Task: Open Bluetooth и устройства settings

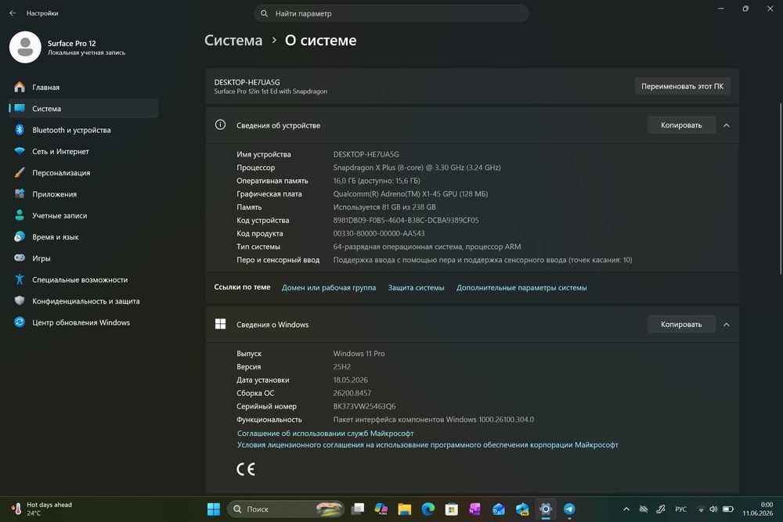Action: click(84, 130)
